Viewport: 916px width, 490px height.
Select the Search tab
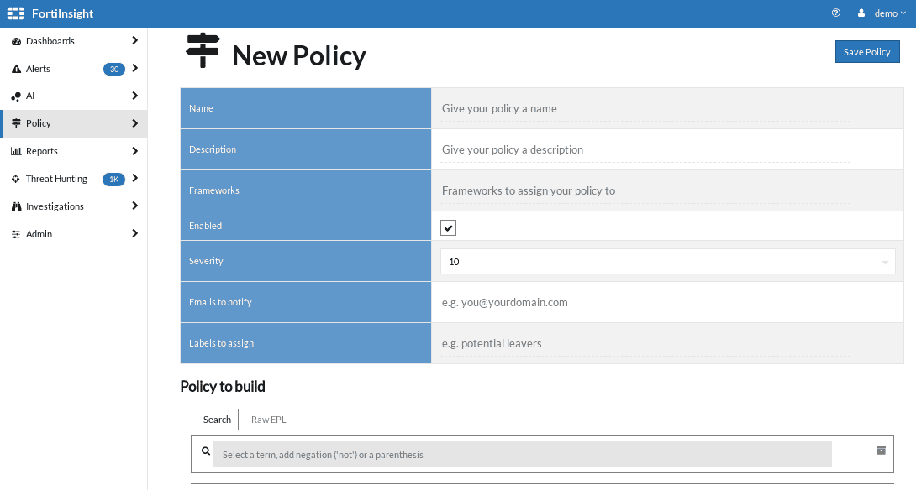(x=217, y=420)
